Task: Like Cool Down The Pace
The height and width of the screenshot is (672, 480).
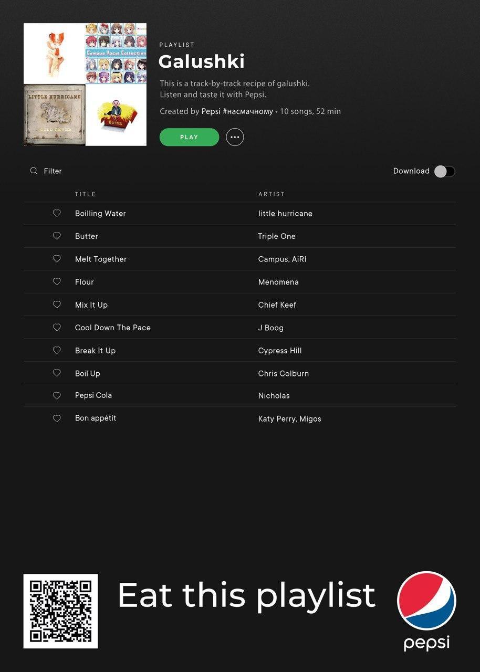Action: 57,327
